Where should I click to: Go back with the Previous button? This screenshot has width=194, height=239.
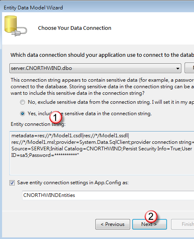pos(113,224)
